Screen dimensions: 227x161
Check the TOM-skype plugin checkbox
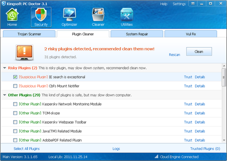click(15, 113)
